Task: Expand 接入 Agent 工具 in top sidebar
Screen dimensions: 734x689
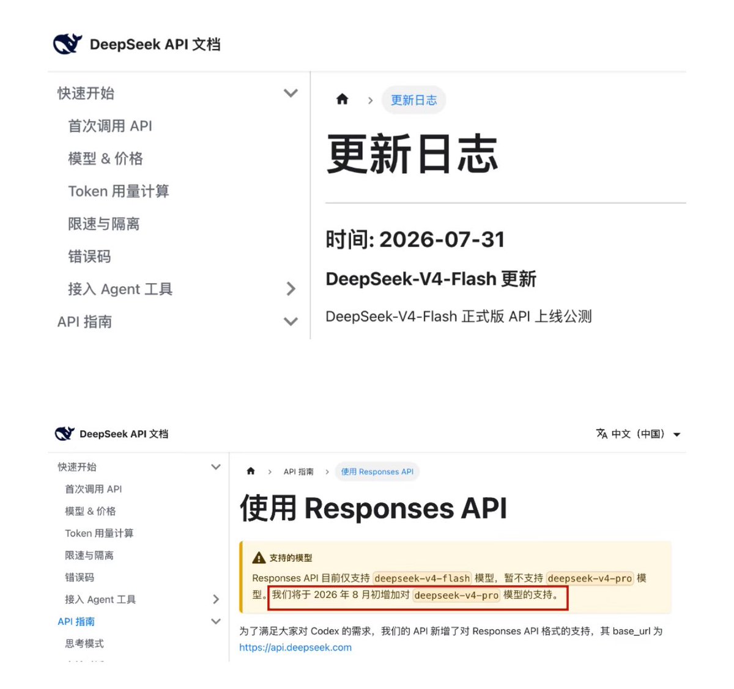Action: point(291,289)
